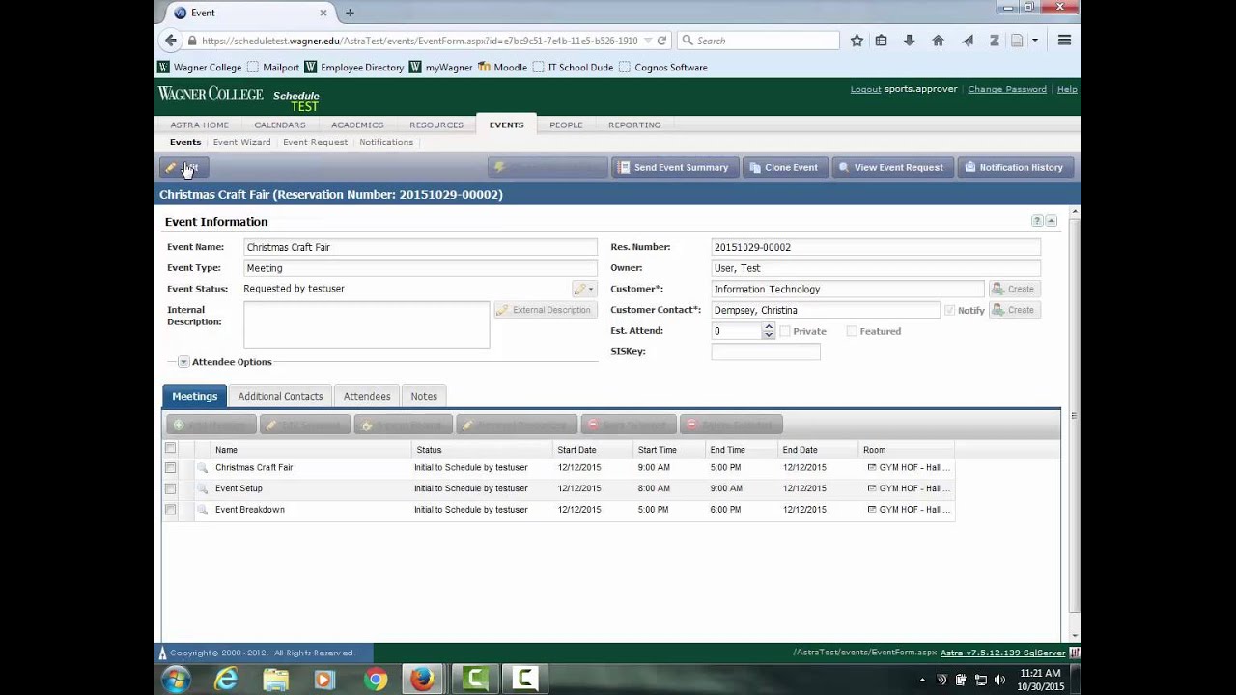Click Send Event Summary button
The image size is (1236, 695).
point(675,168)
